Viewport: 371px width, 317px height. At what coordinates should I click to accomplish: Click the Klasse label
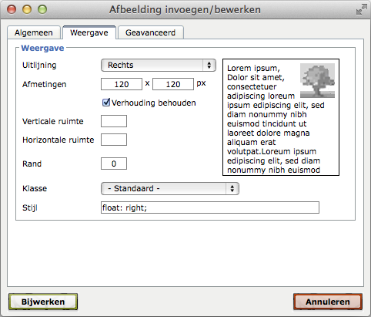pyautogui.click(x=35, y=188)
